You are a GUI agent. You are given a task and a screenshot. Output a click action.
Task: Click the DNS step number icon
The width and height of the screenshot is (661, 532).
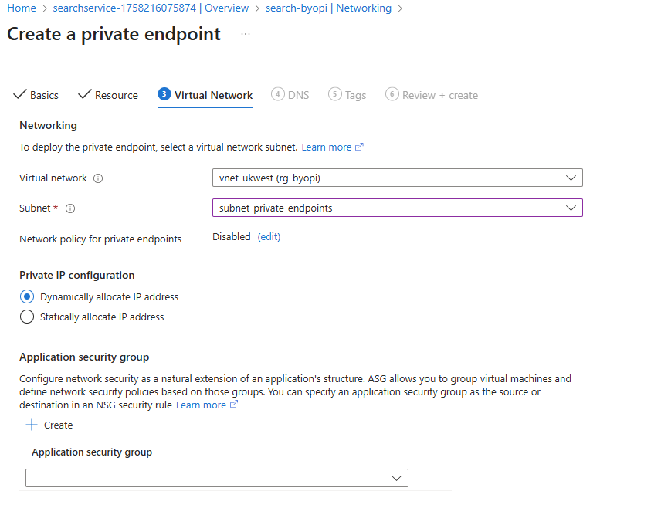click(x=277, y=94)
